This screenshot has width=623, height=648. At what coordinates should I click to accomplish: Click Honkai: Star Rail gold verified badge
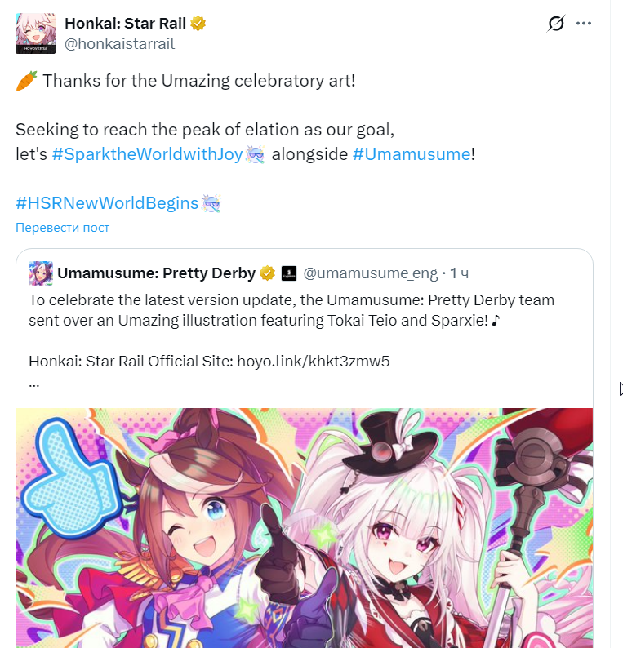[198, 24]
